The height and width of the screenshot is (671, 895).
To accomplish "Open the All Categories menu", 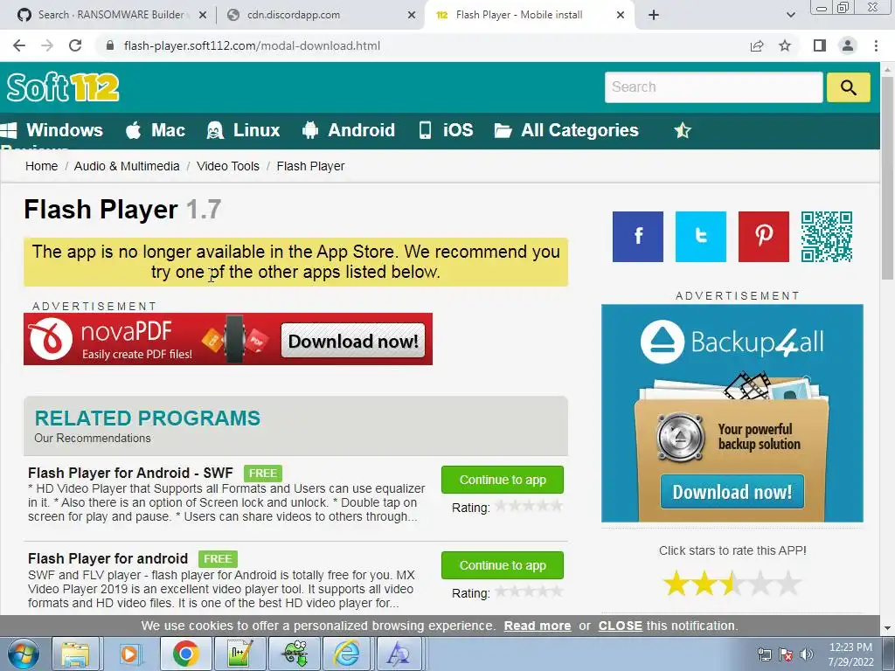I will point(566,130).
